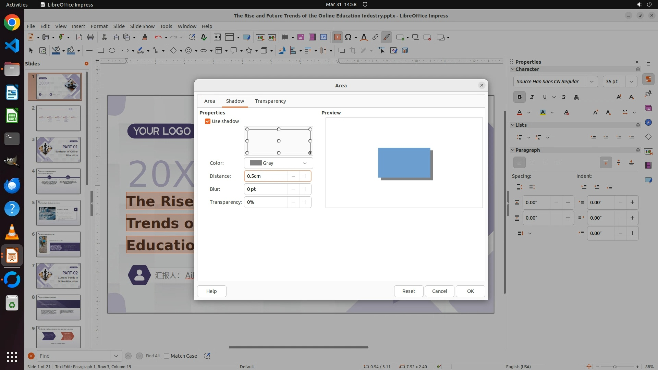Viewport: 658px width, 370px height.
Task: Click the Reset button
Action: click(409, 291)
